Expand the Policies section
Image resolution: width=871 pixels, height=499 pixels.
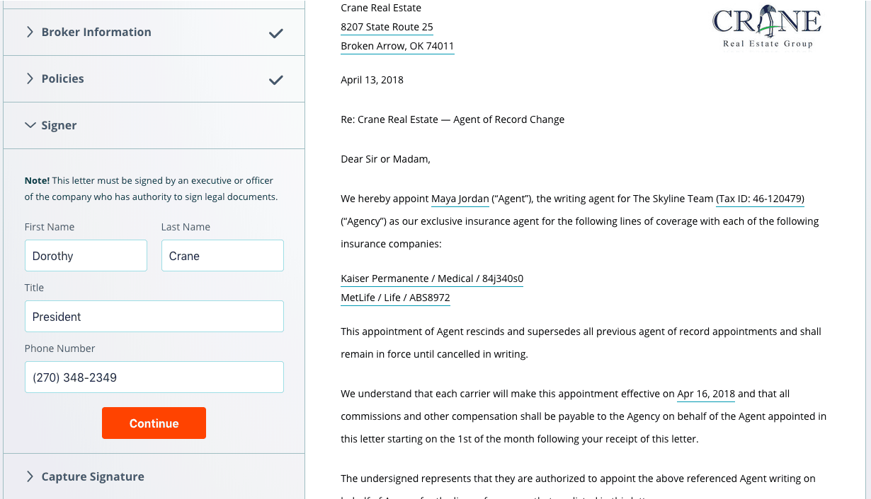click(62, 78)
